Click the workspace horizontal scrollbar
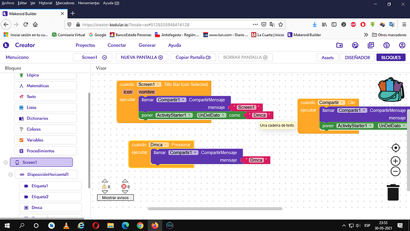Image resolution: width=410 pixels, height=231 pixels. click(x=215, y=208)
